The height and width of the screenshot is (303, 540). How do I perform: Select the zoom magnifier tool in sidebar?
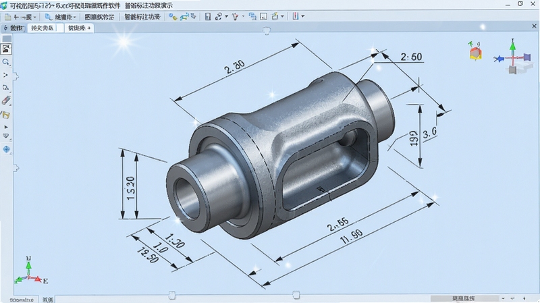[x=6, y=62]
